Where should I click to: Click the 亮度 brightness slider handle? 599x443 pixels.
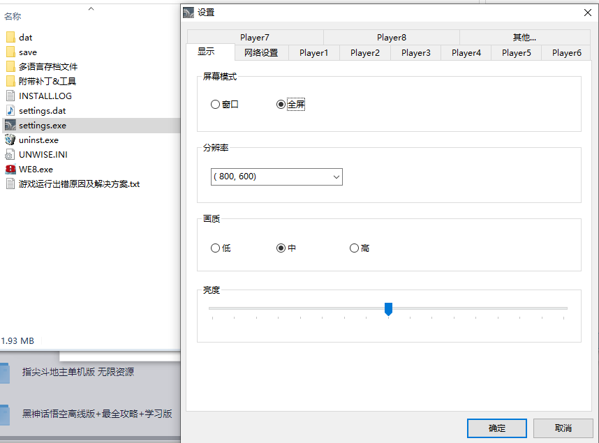[389, 309]
